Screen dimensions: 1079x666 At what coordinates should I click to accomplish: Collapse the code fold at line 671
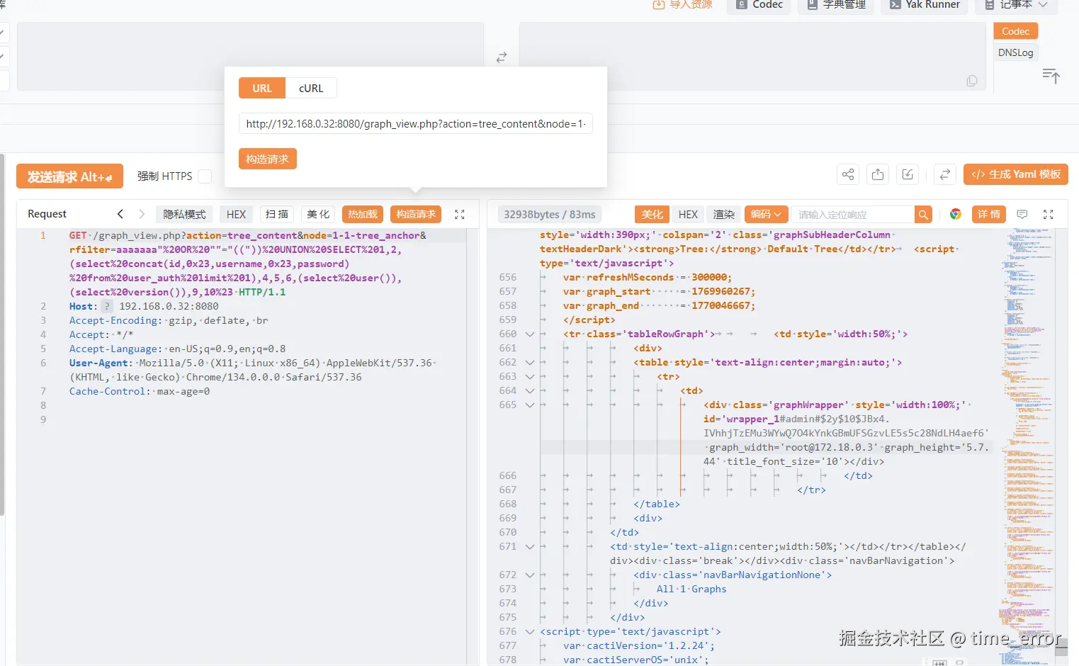529,546
